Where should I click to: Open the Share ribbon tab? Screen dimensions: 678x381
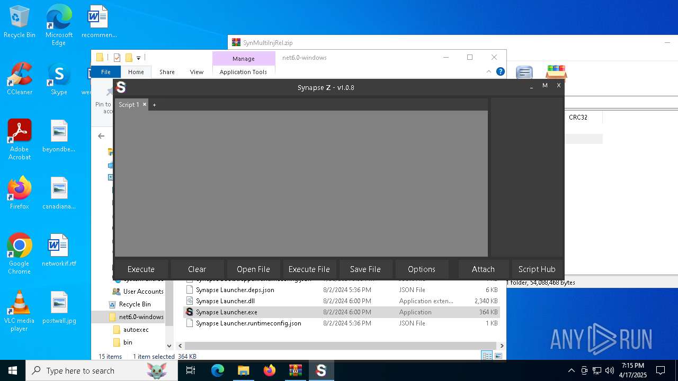click(167, 72)
